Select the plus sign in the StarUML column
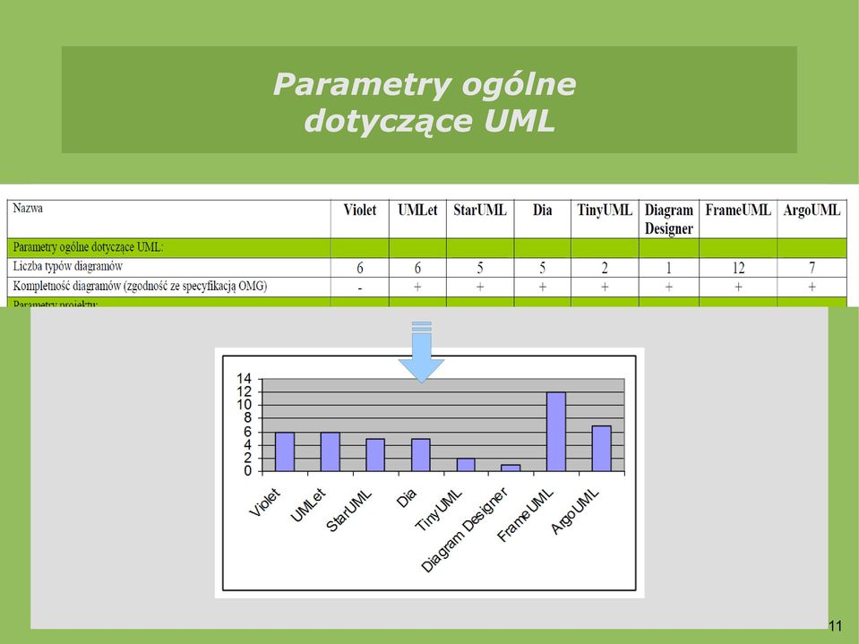The image size is (859, 644). click(480, 287)
